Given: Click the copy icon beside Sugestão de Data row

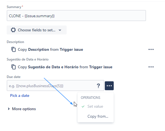Looking at the screenshot, I should pos(13,67).
